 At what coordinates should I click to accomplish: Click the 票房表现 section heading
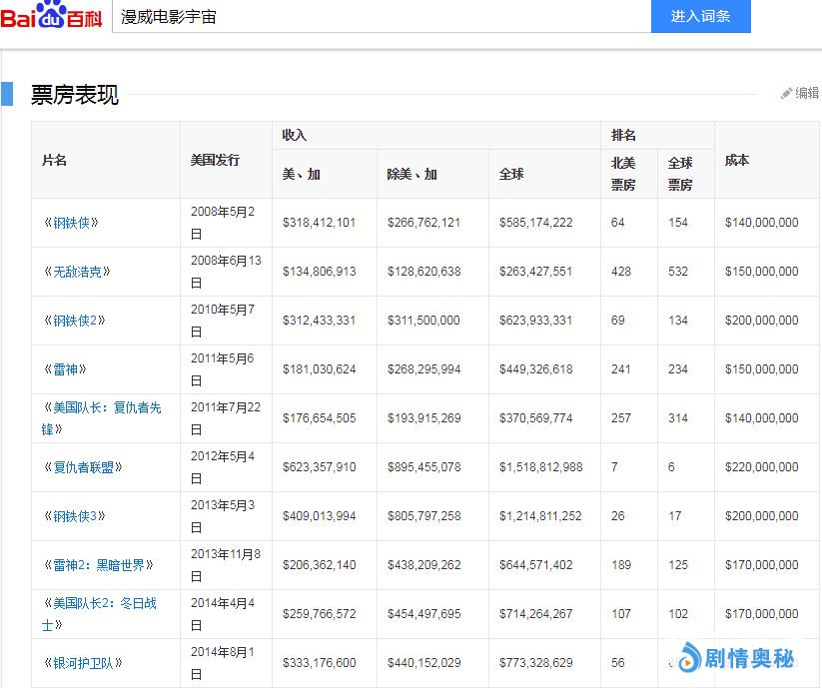point(74,95)
